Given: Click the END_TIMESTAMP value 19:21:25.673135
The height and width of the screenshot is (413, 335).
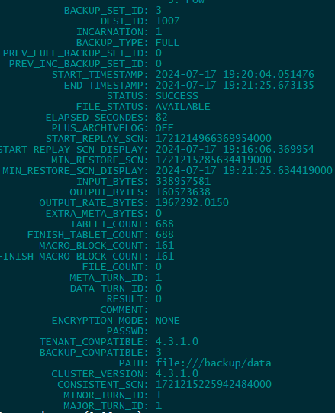Looking at the screenshot, I should click(269, 85).
